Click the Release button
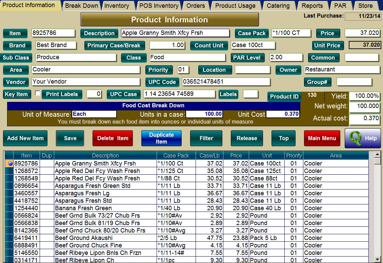 coord(247,138)
